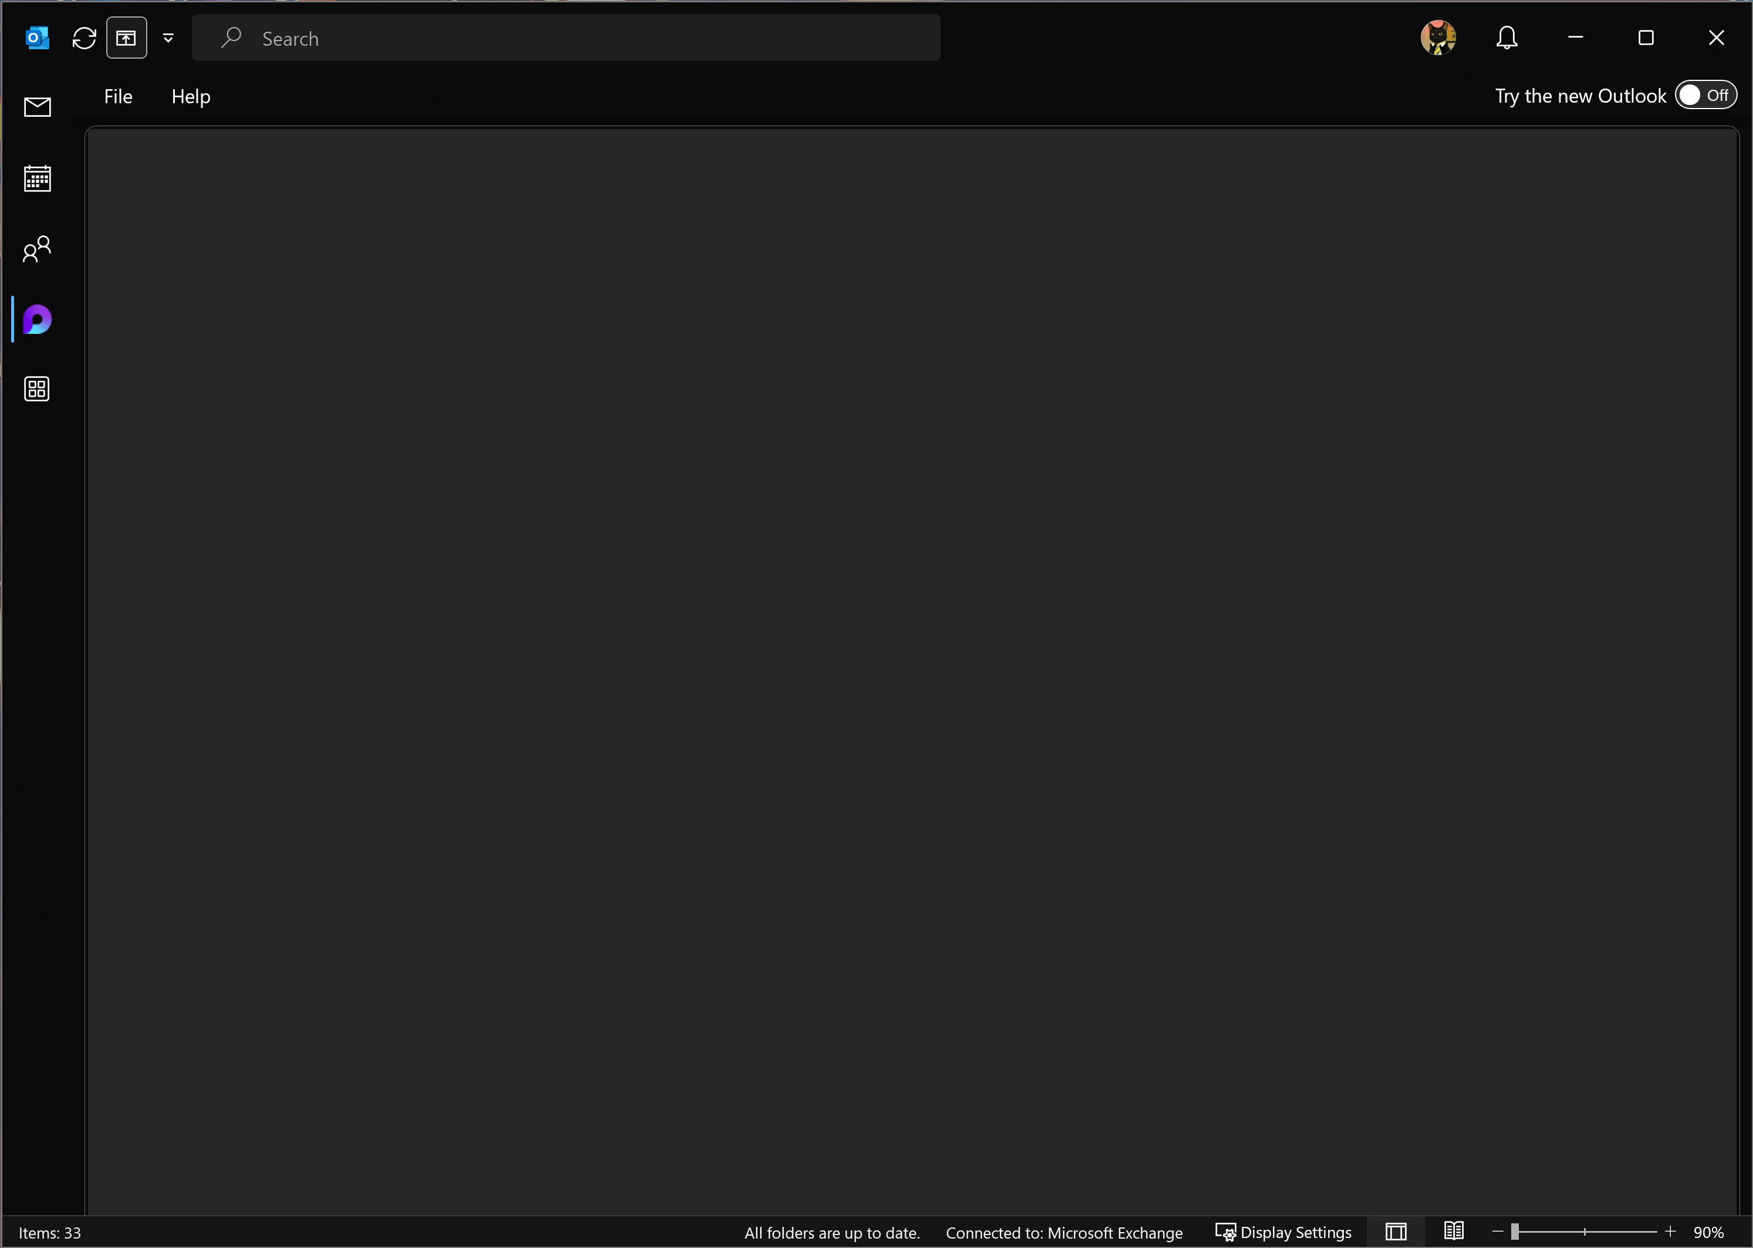Open the People contacts view
Screen dimensions: 1753x1248
click(37, 249)
